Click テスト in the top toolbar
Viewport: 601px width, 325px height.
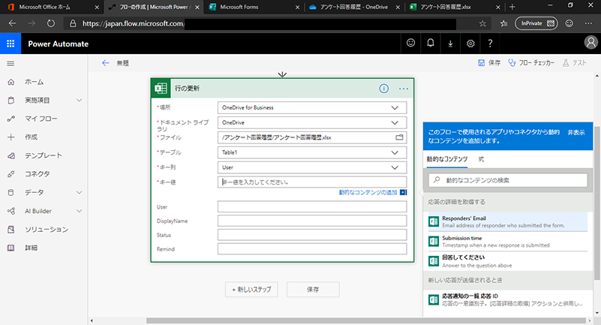click(575, 63)
